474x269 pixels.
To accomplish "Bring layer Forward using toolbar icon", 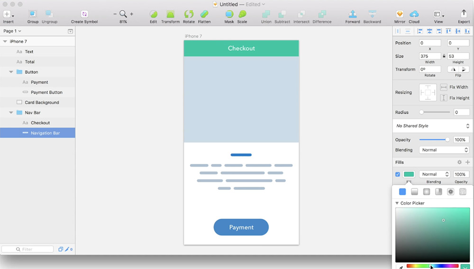I will click(x=352, y=14).
